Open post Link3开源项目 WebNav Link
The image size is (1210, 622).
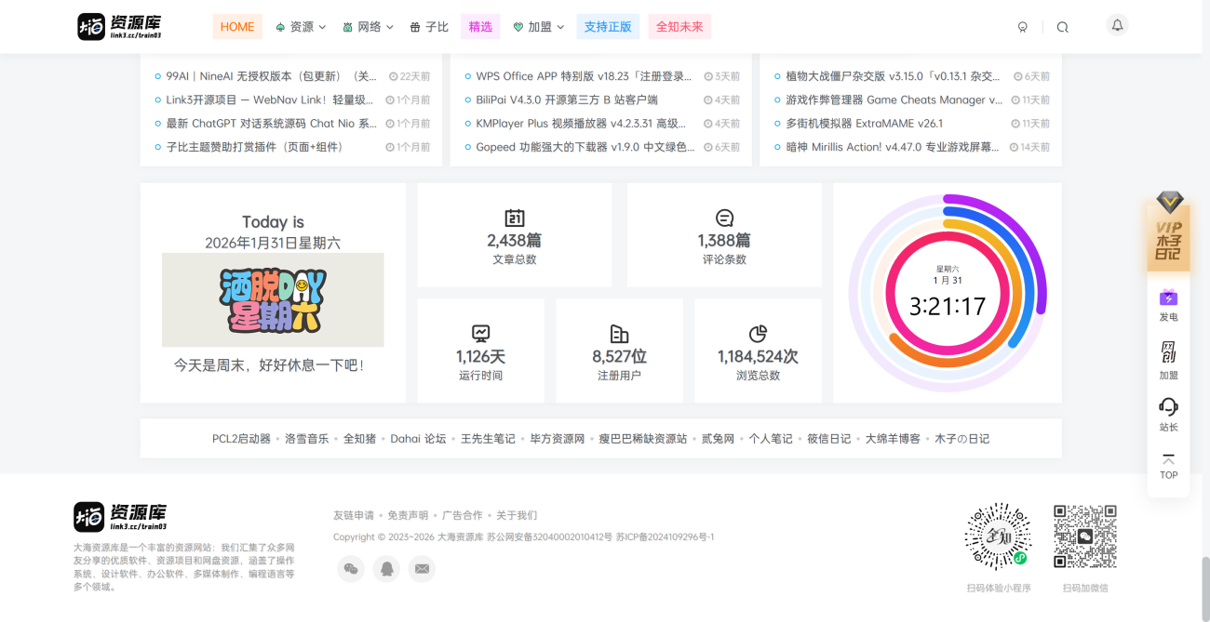272,99
